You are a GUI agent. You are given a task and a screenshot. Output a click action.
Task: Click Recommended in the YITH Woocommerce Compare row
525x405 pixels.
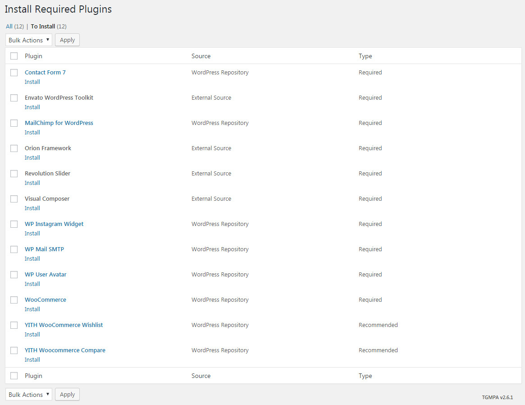point(378,350)
